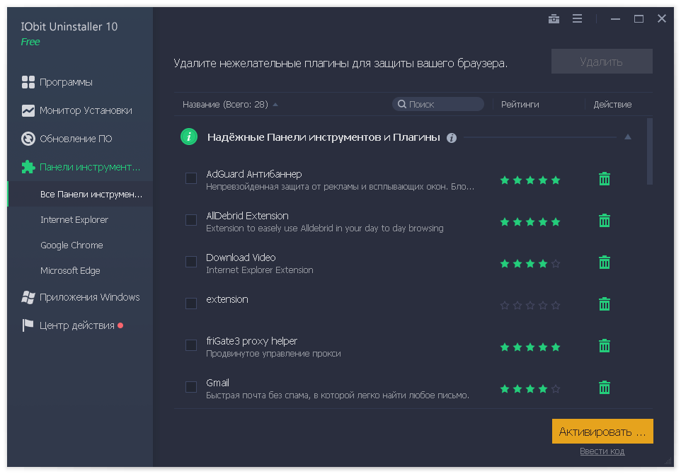
Task: Click Gmail star rating
Action: [530, 388]
